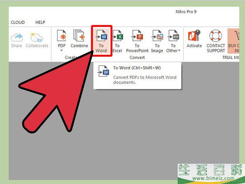Select the To PowerPoint converter
Viewport: 245px width, 184px height.
coord(137,41)
